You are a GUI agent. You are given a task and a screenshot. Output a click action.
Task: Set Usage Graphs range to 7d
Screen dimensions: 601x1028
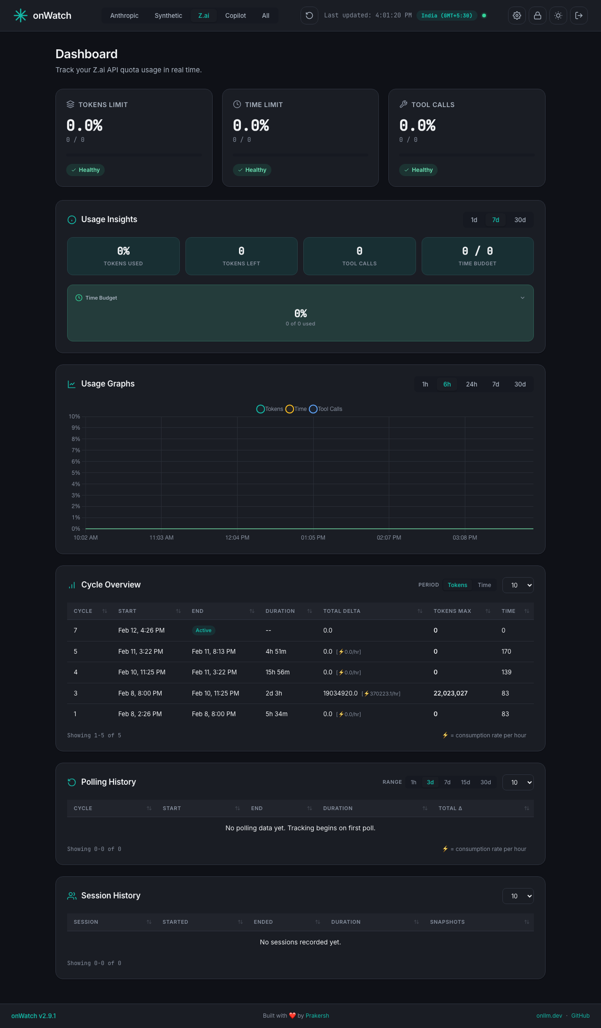[495, 384]
